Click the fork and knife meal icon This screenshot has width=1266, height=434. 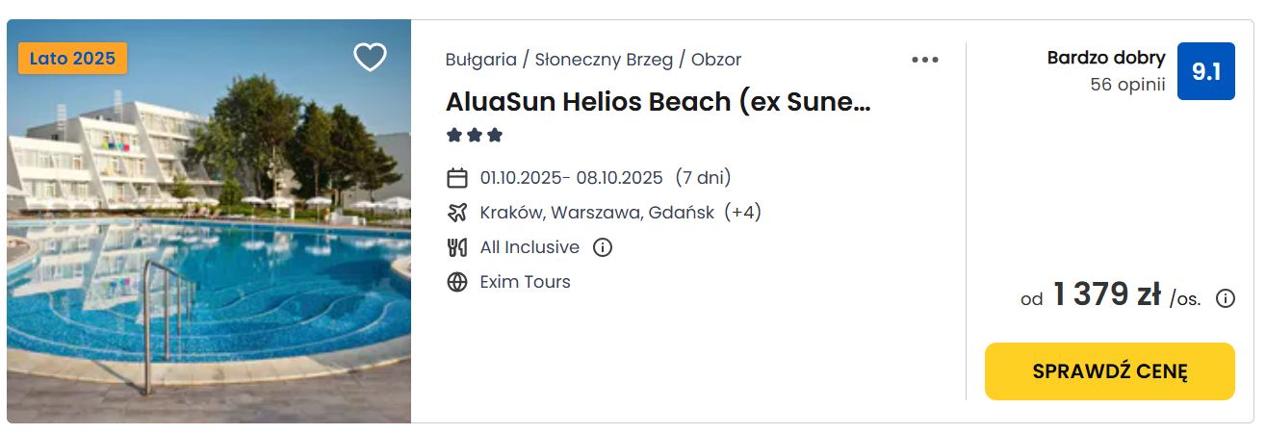[x=457, y=247]
